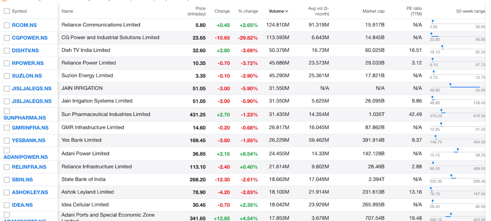This screenshot has height=221, width=491.
Task: Open DISHTV.NS quote page
Action: tap(25, 51)
